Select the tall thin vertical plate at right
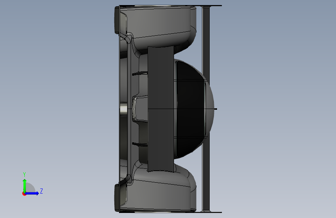Screen dimensions: 336x218 [206, 109]
